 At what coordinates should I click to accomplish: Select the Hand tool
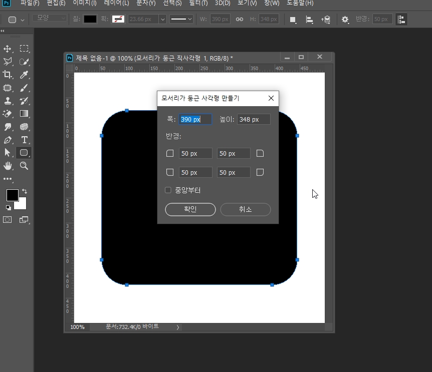(x=8, y=166)
